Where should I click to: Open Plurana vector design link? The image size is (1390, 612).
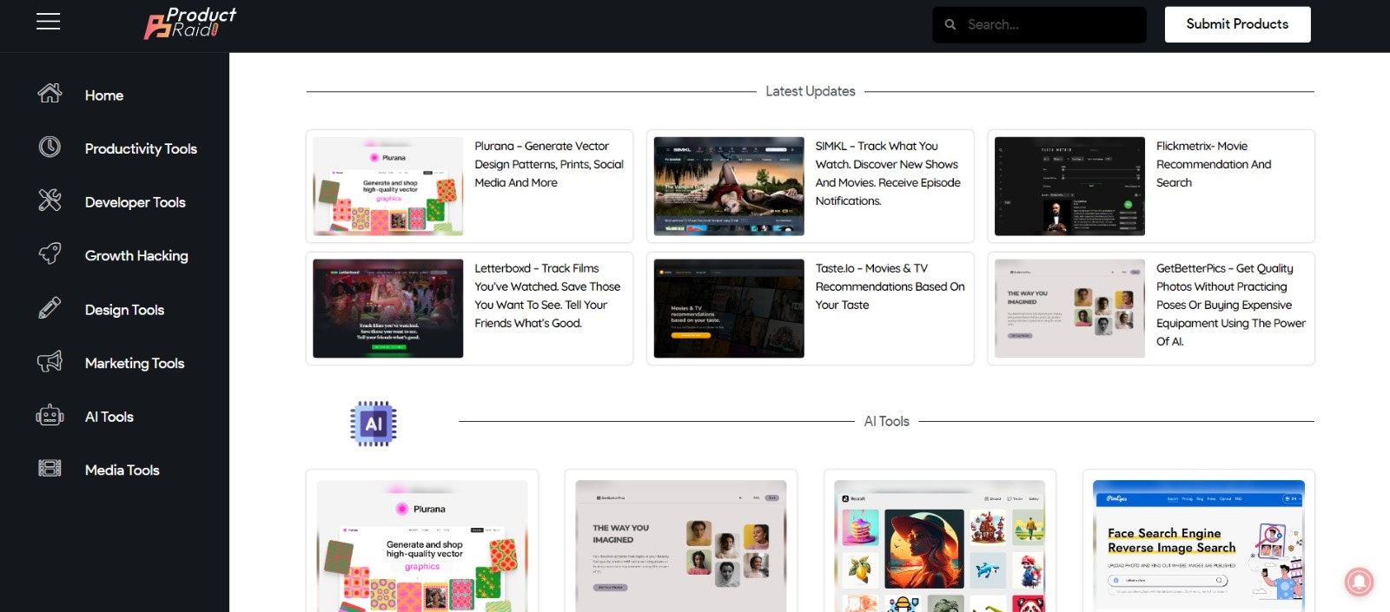pos(549,164)
